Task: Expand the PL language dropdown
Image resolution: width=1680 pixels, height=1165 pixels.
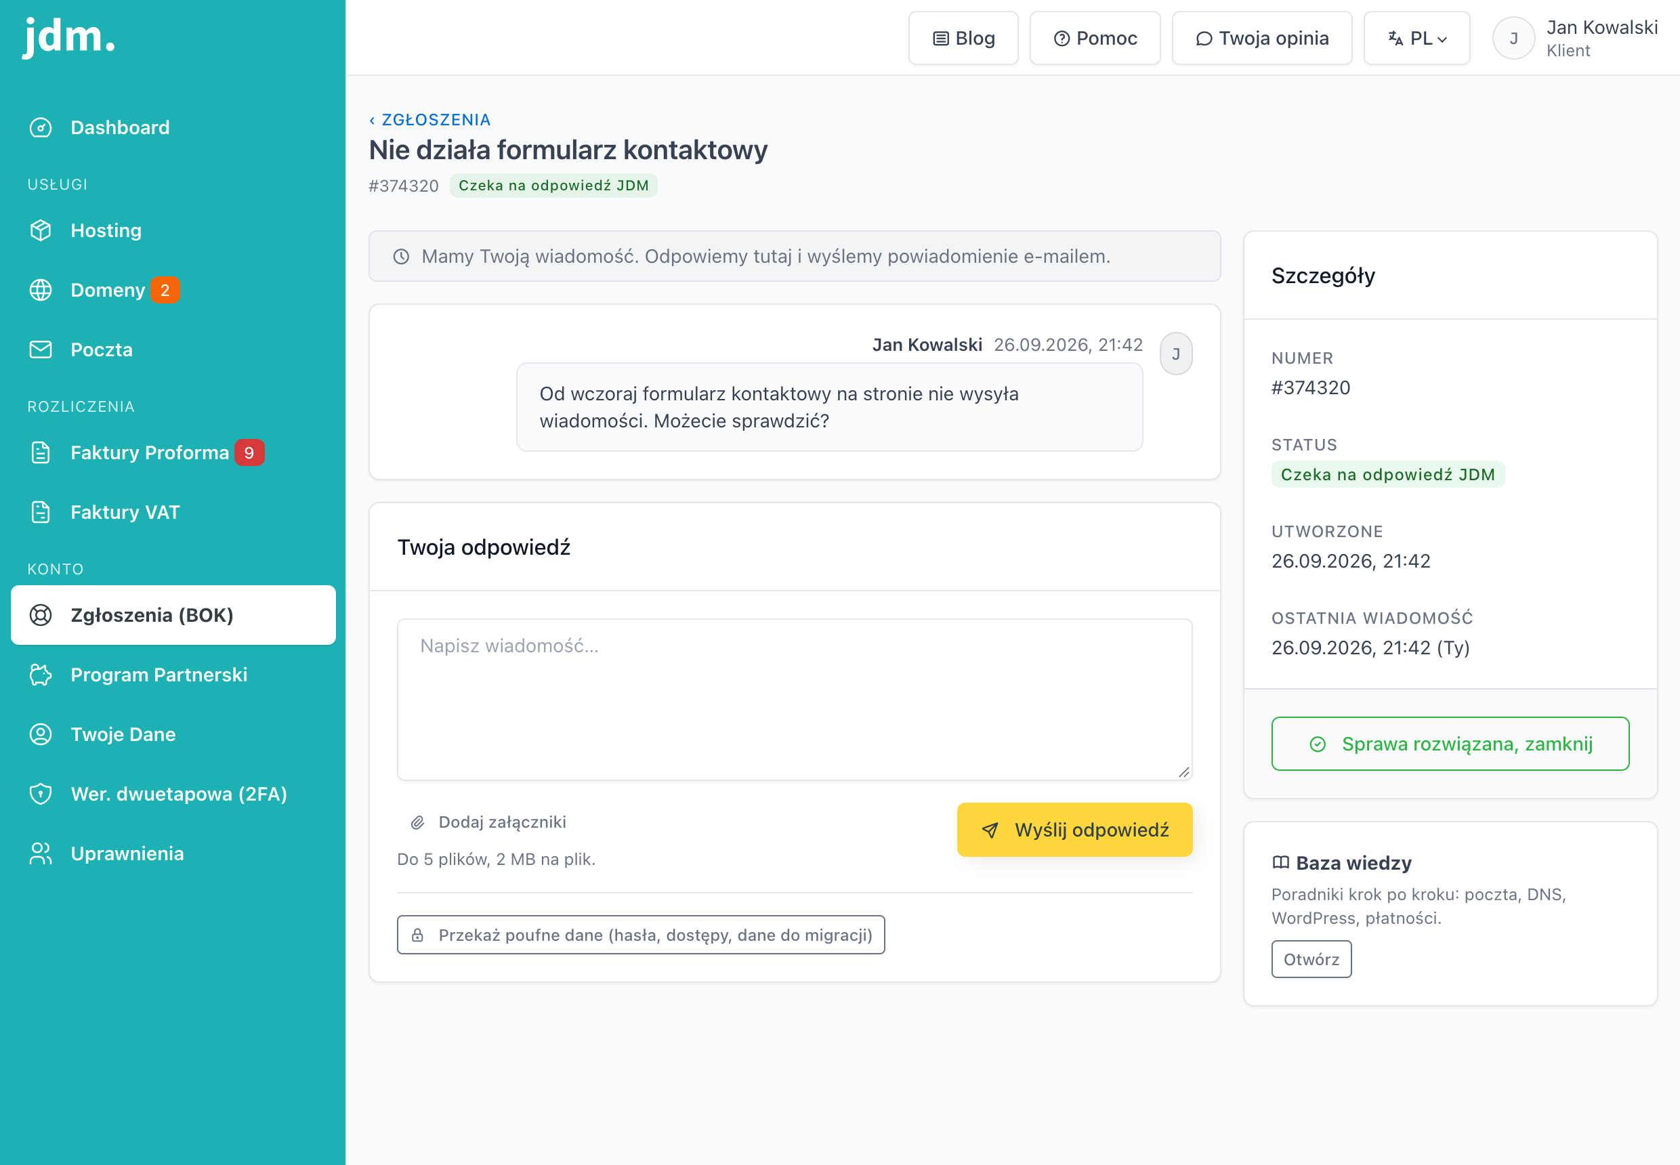Action: [x=1416, y=38]
